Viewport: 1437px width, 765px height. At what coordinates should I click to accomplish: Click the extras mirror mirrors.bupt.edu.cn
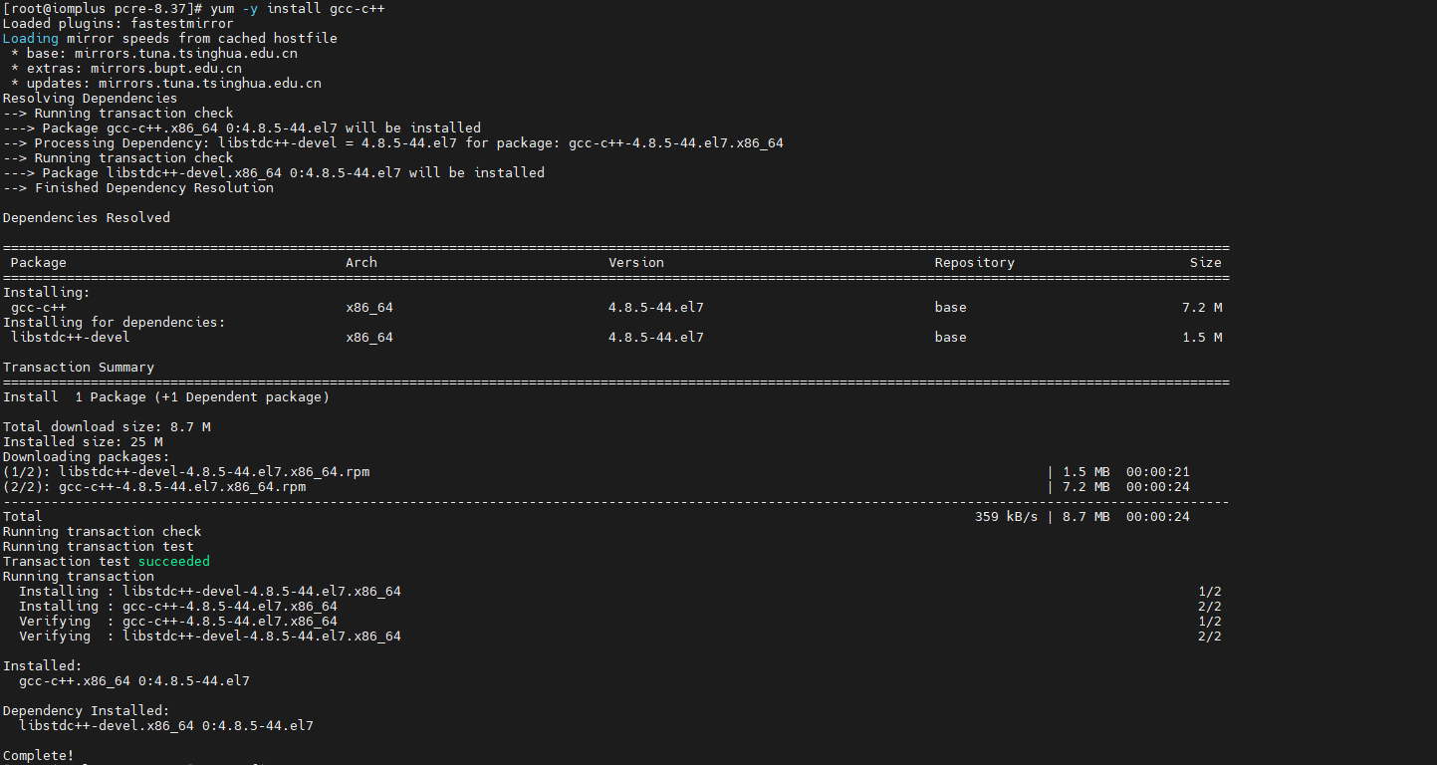click(x=165, y=69)
